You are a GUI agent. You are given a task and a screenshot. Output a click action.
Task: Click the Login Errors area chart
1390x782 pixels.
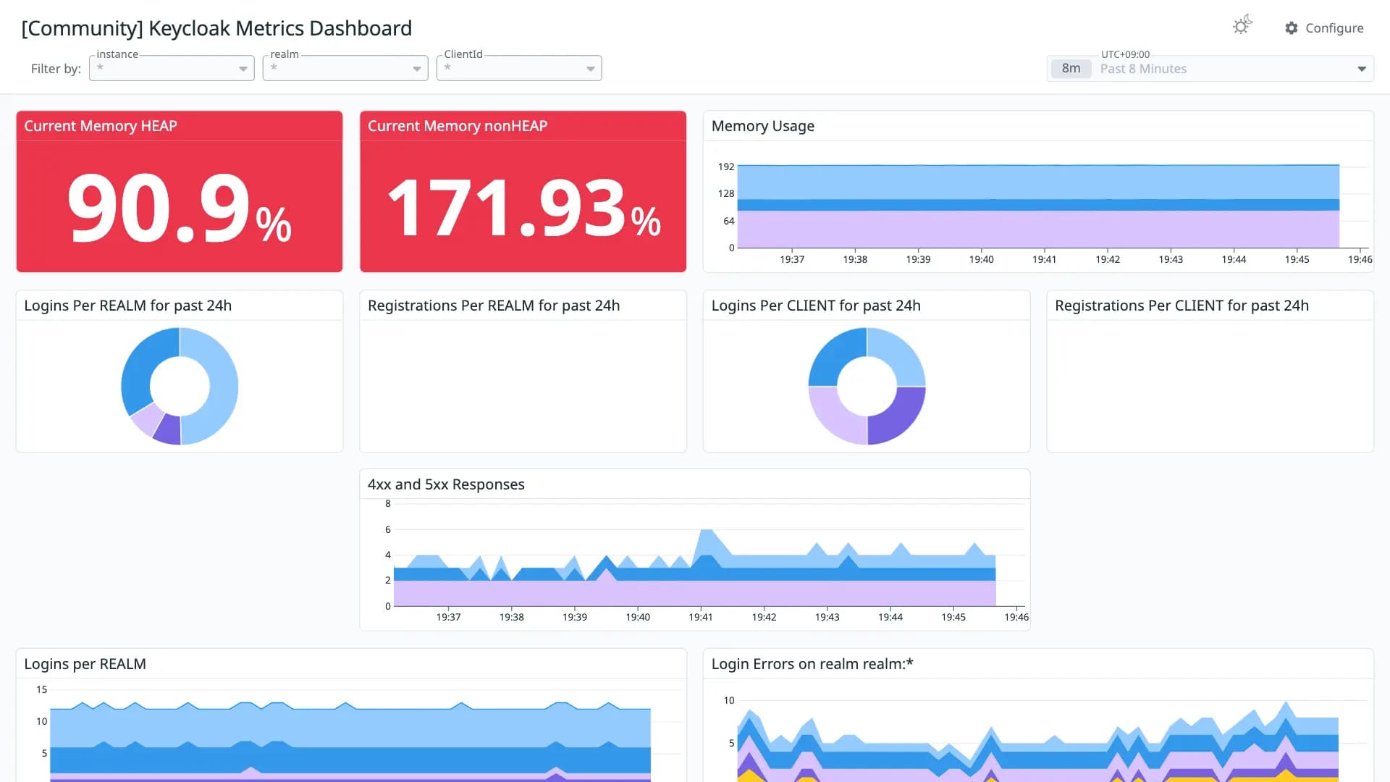point(1037,741)
